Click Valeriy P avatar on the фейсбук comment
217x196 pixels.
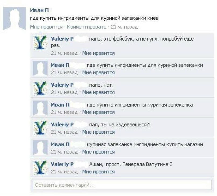(40, 43)
